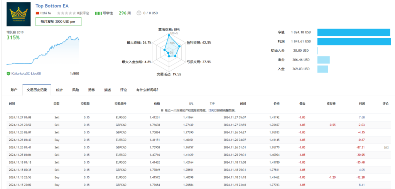This screenshot has height=189, width=395.
Task: Click the radar chart top point for 算法交易
Action: coord(169,34)
